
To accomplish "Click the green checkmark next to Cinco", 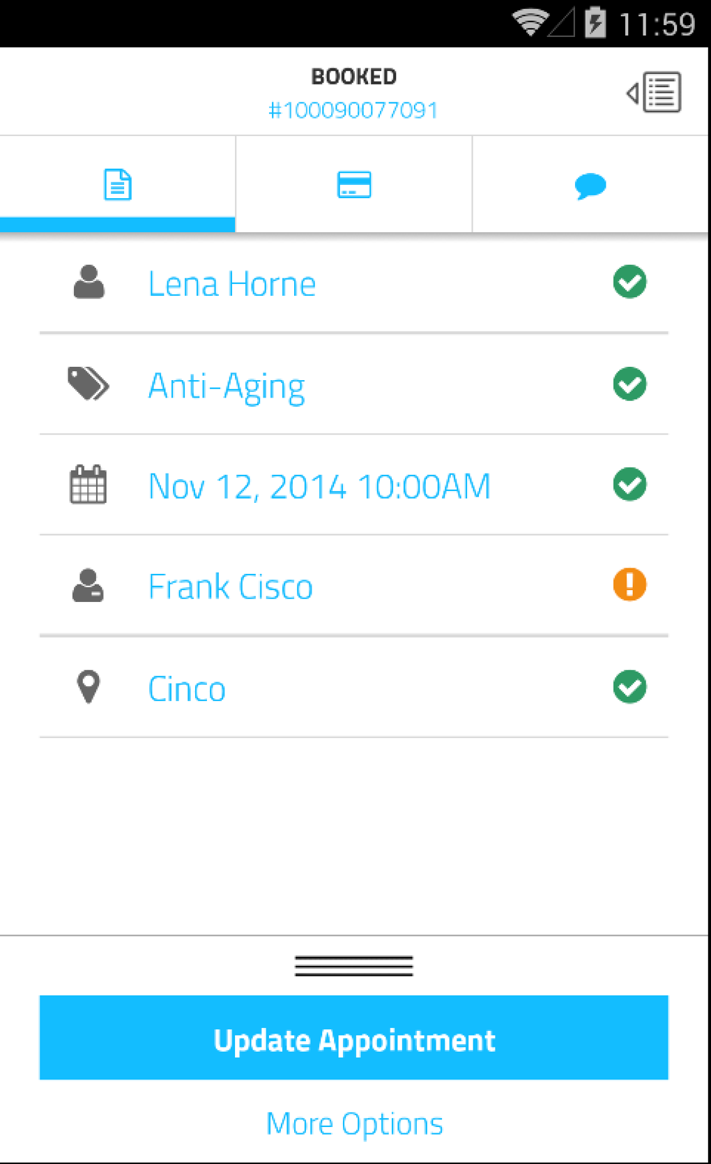I will point(629,687).
